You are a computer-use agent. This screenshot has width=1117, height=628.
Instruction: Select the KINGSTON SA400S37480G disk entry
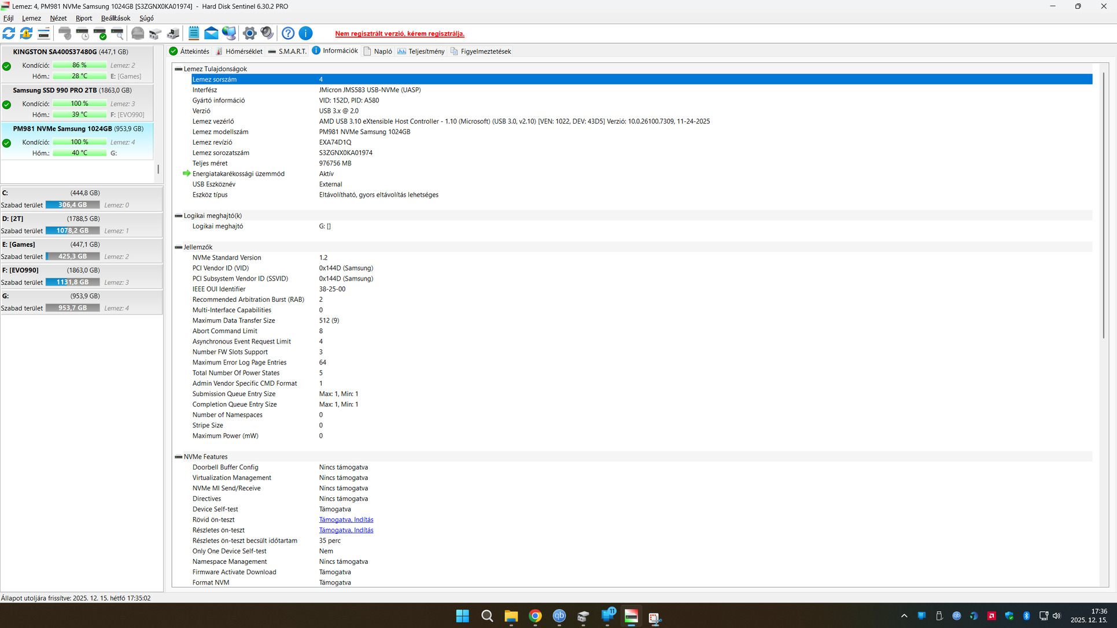pyautogui.click(x=55, y=52)
